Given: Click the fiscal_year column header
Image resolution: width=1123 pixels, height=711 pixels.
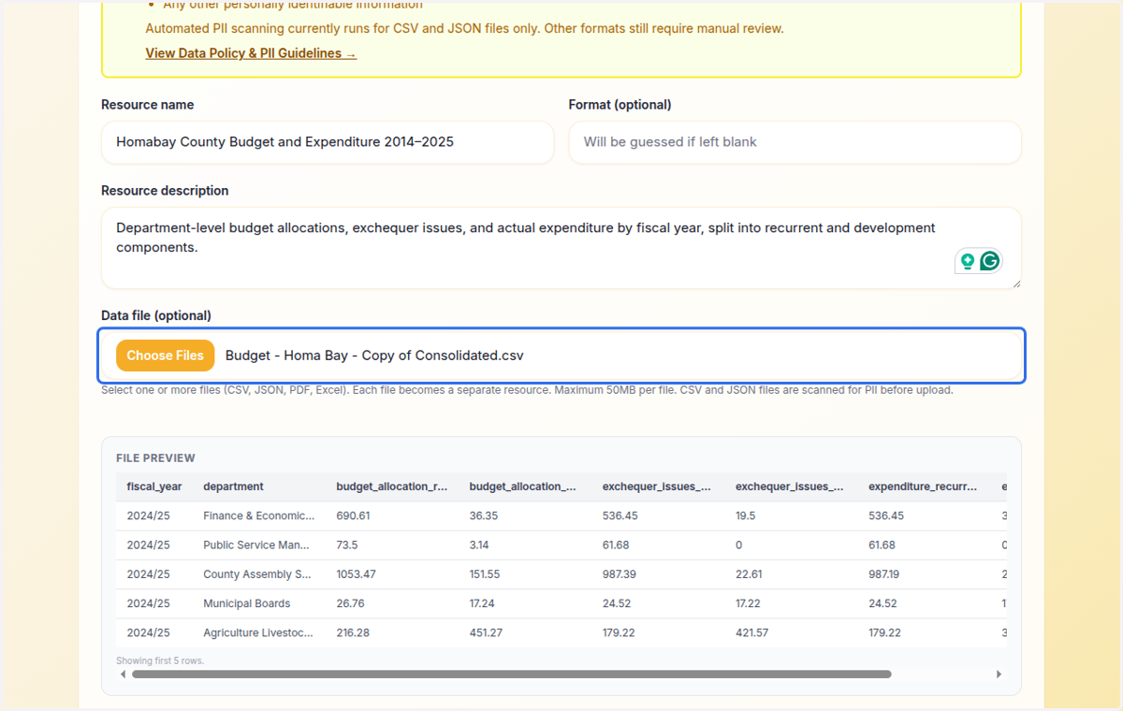Looking at the screenshot, I should click(154, 486).
